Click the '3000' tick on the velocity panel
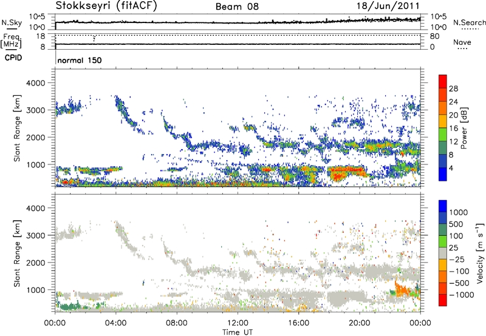 click(x=35, y=235)
